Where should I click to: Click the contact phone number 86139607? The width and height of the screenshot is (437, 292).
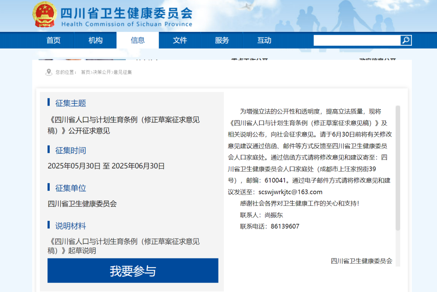(x=285, y=226)
